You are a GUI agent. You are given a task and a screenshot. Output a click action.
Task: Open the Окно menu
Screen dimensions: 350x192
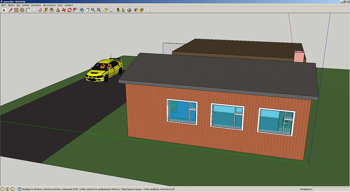tap(60, 5)
